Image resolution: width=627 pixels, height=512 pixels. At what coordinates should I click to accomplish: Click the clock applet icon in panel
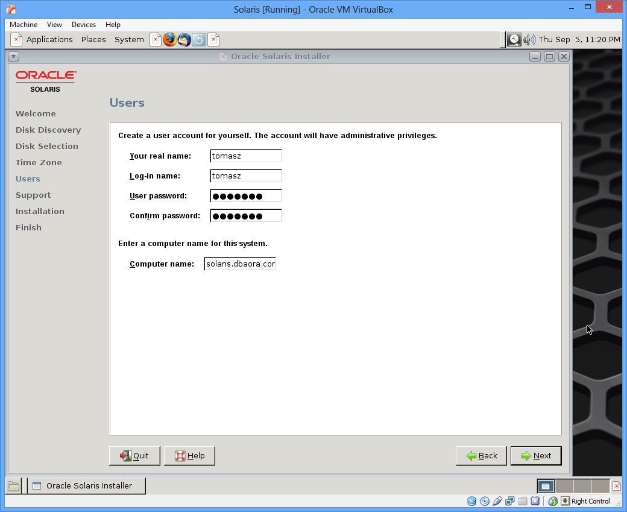coord(514,40)
